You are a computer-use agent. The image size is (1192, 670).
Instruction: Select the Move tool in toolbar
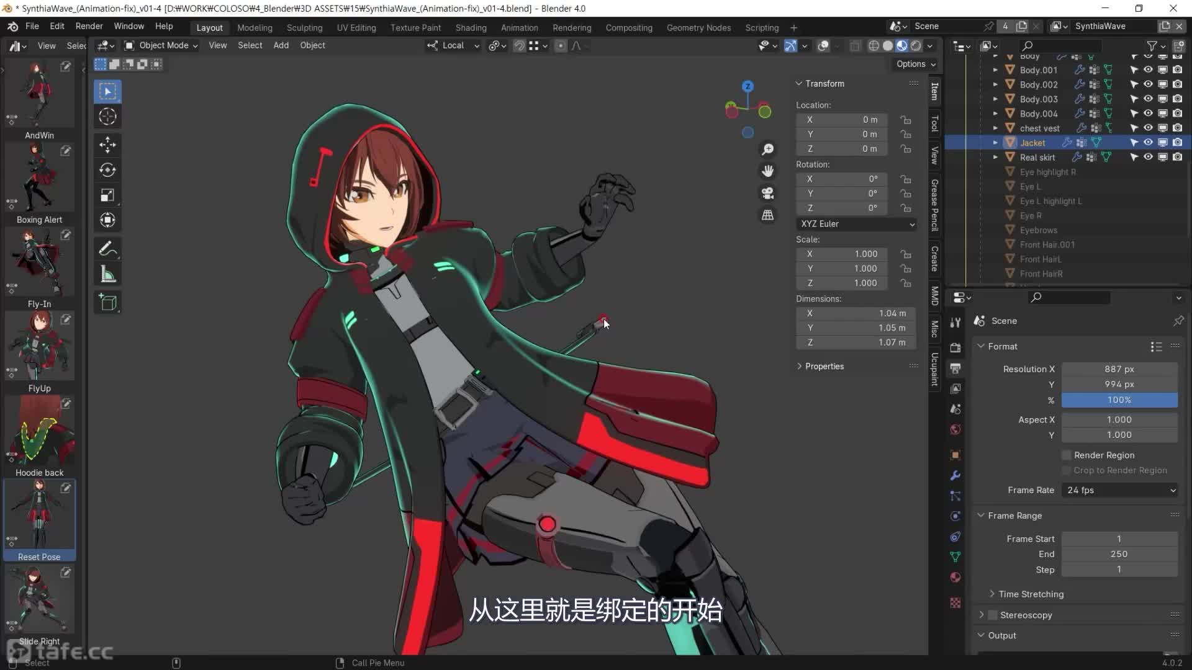107,145
